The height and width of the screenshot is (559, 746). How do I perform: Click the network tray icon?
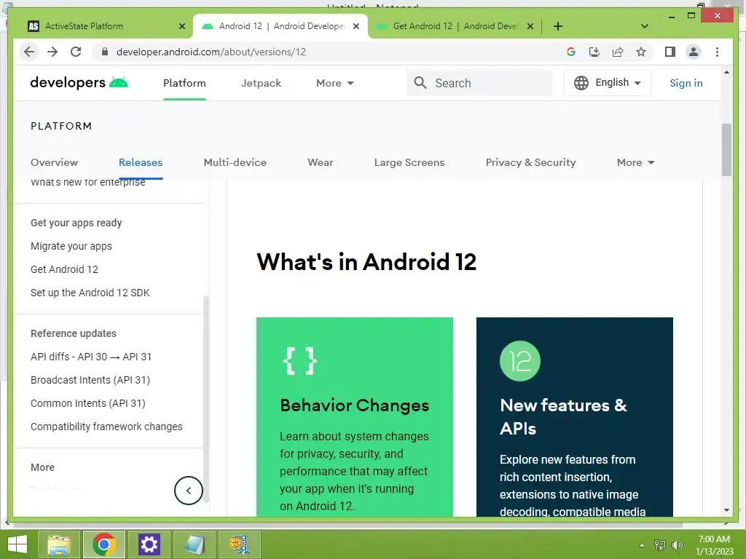tap(660, 544)
